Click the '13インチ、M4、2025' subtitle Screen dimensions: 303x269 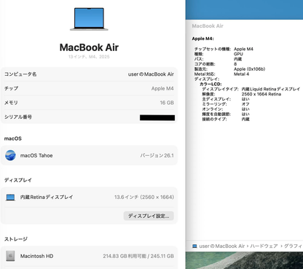(x=89, y=57)
